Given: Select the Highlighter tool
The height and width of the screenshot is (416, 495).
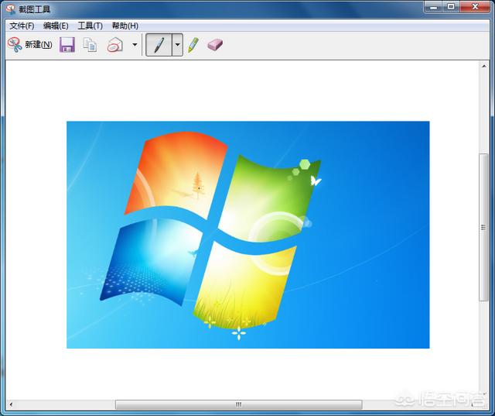Looking at the screenshot, I should click(x=193, y=45).
